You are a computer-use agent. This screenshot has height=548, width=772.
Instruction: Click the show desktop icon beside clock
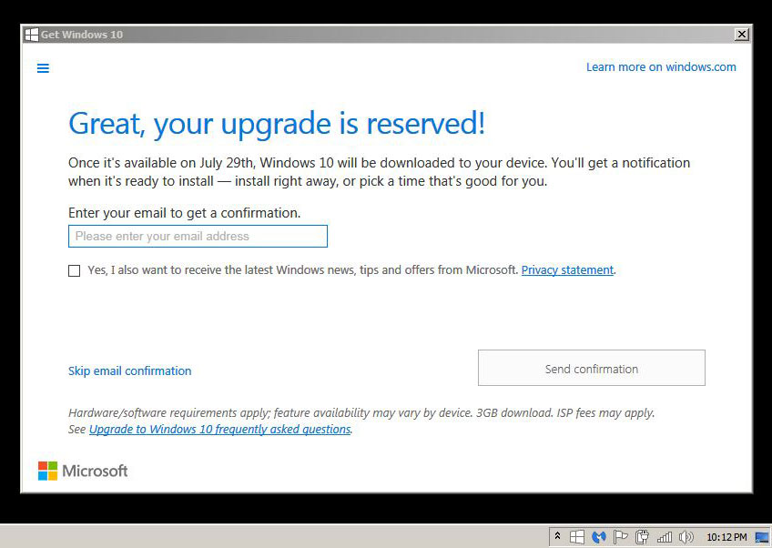click(x=761, y=537)
